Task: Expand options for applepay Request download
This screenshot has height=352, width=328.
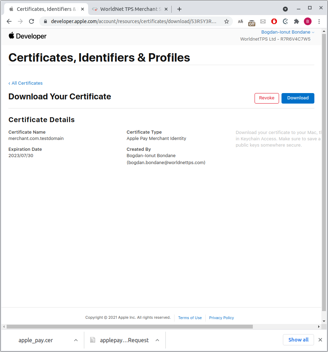Action: (x=157, y=340)
